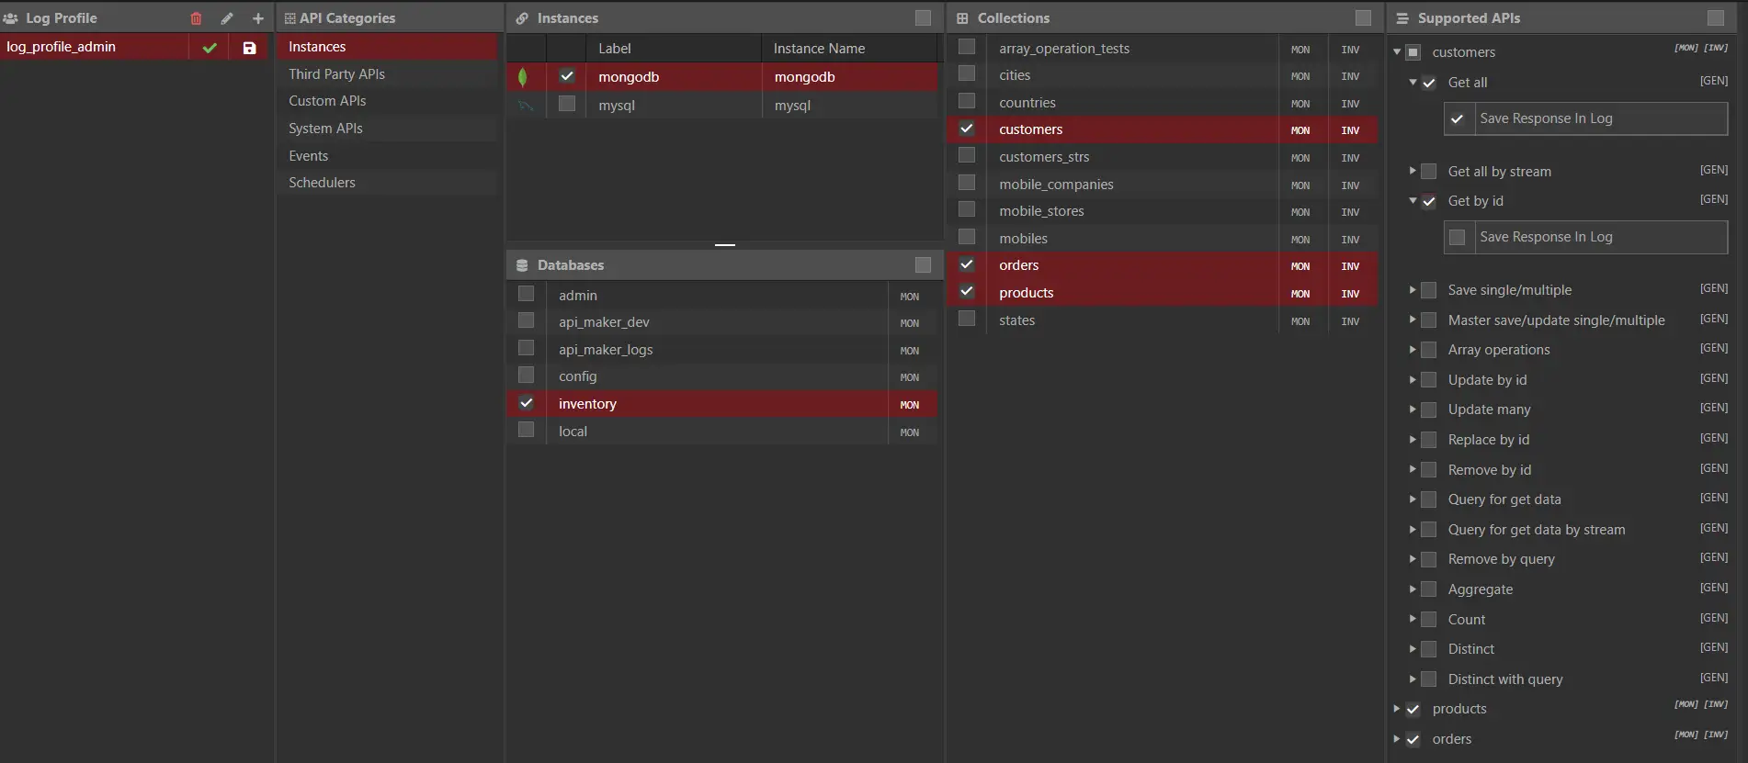Collapse the Get by id node

click(x=1413, y=200)
